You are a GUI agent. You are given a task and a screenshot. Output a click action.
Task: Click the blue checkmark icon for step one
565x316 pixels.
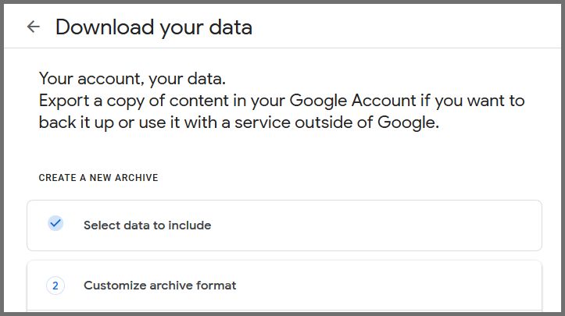(55, 223)
